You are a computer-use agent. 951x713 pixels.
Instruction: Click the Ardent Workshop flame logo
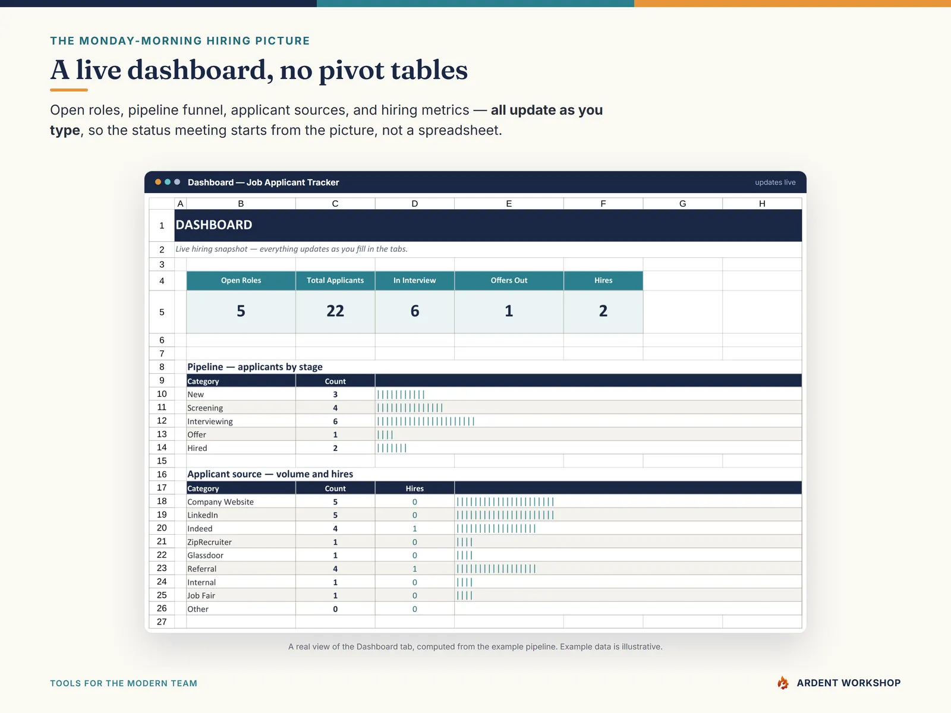[783, 683]
